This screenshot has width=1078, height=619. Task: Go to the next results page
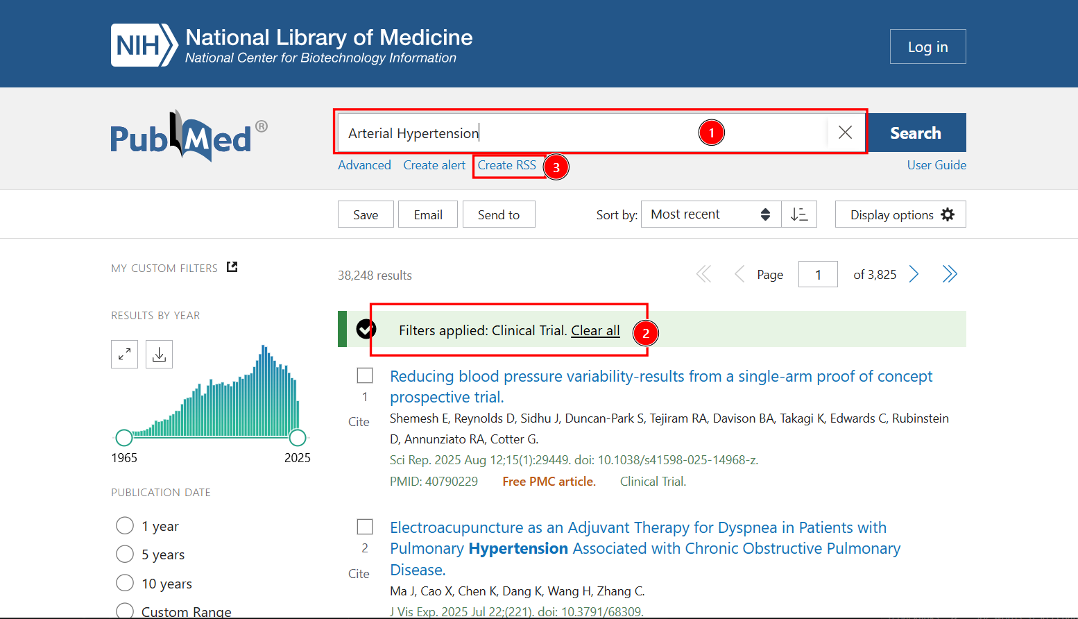(914, 275)
